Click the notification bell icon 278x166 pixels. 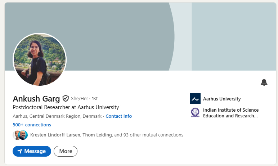click(x=264, y=82)
